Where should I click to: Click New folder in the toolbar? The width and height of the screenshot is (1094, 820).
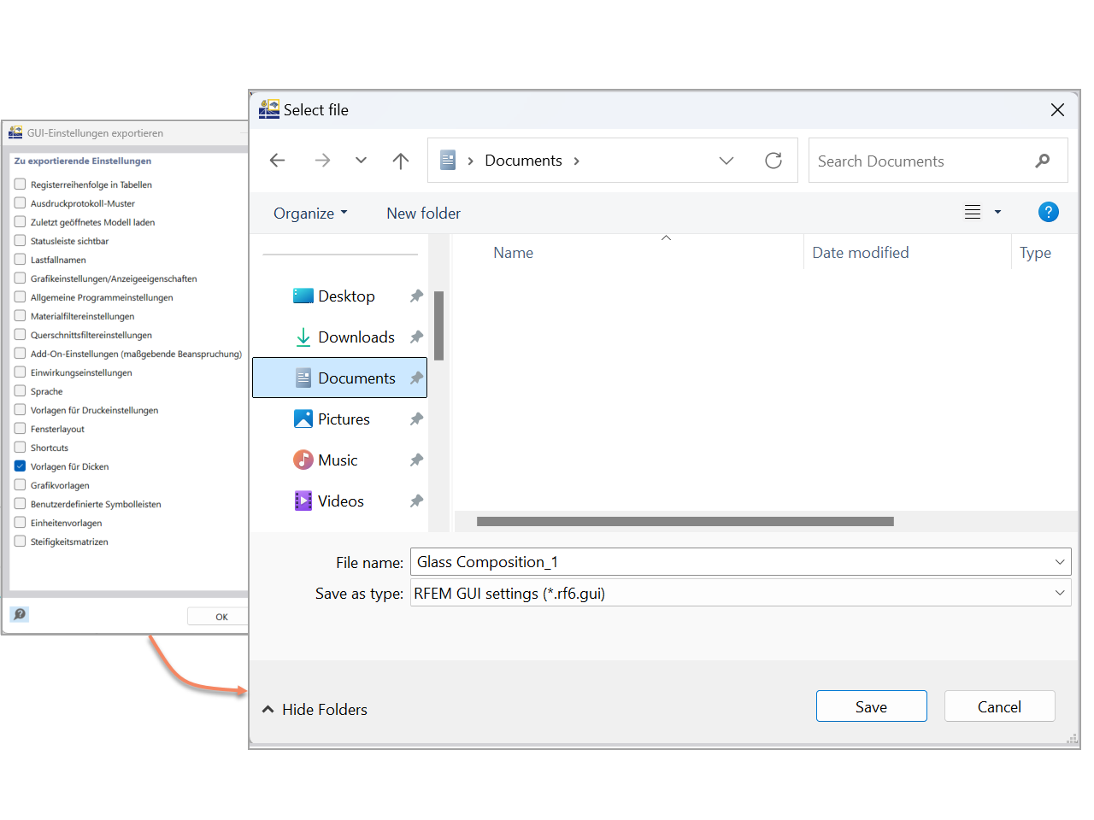(x=423, y=213)
